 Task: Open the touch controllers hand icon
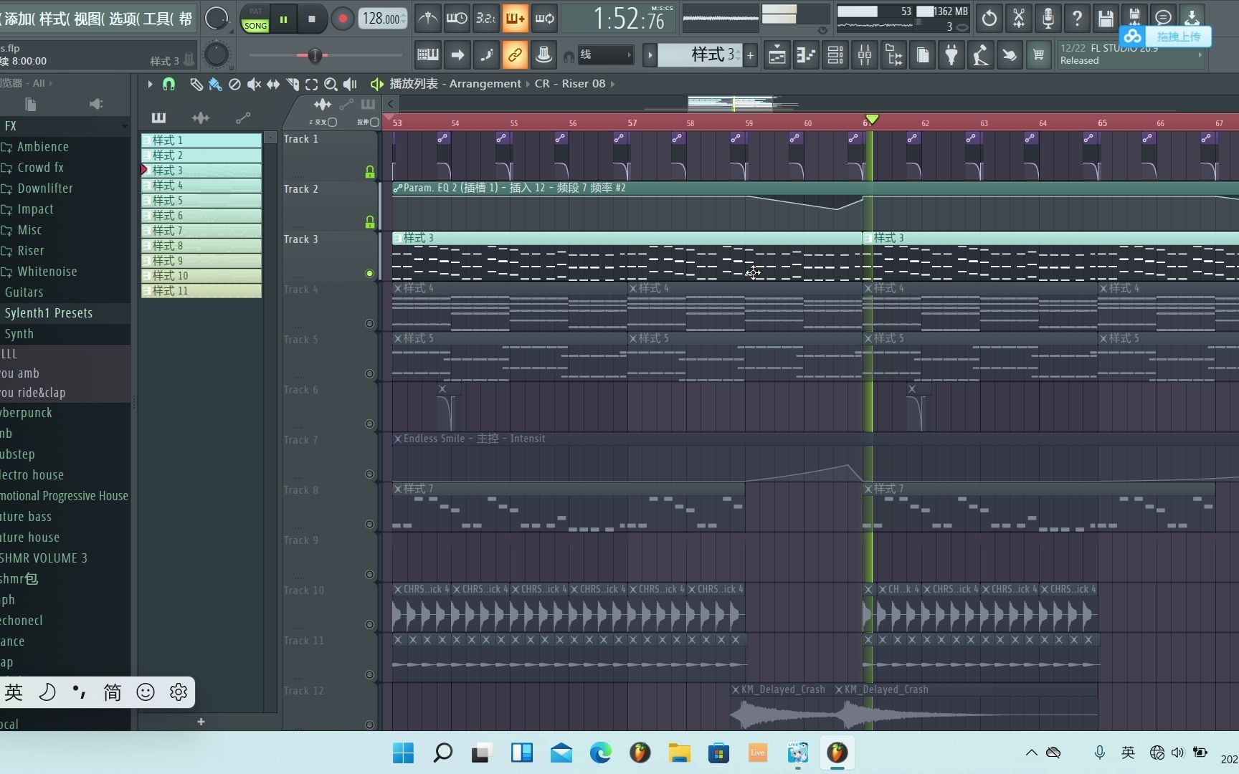click(1010, 54)
